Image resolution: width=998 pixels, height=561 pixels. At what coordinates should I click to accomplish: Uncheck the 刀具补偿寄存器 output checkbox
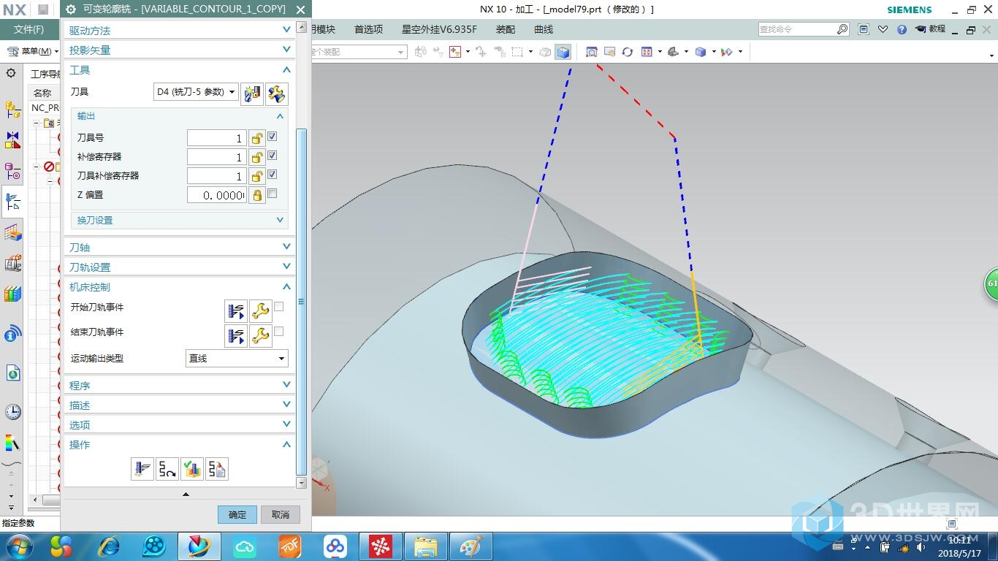(x=273, y=175)
